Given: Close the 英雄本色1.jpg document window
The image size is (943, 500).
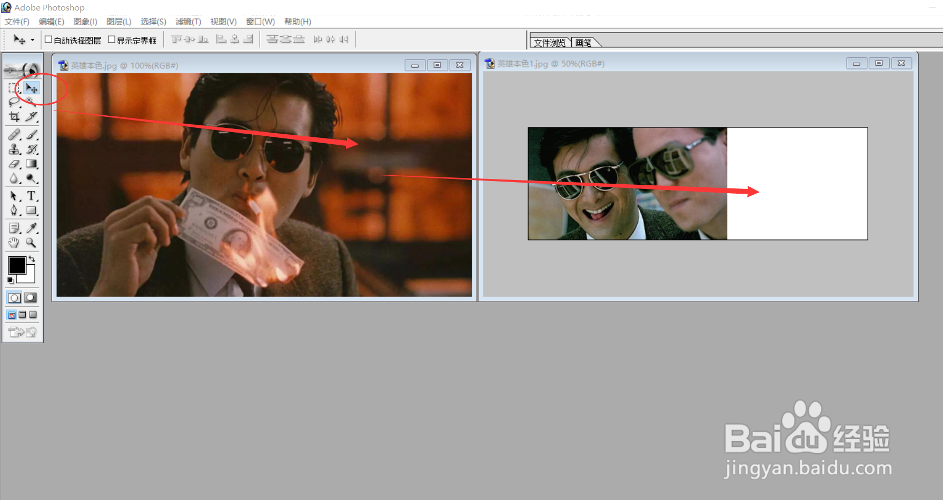Looking at the screenshot, I should point(901,64).
